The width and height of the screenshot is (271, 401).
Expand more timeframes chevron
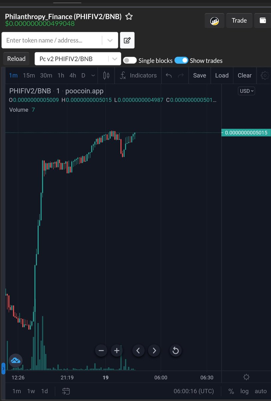click(93, 76)
